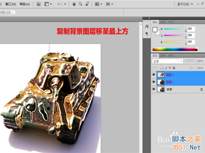Pick a color from the spectrum ramp
This screenshot has height=153, width=205.
tap(175, 49)
